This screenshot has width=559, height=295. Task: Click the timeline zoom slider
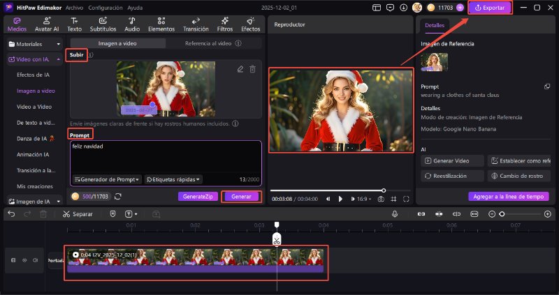tap(520, 214)
